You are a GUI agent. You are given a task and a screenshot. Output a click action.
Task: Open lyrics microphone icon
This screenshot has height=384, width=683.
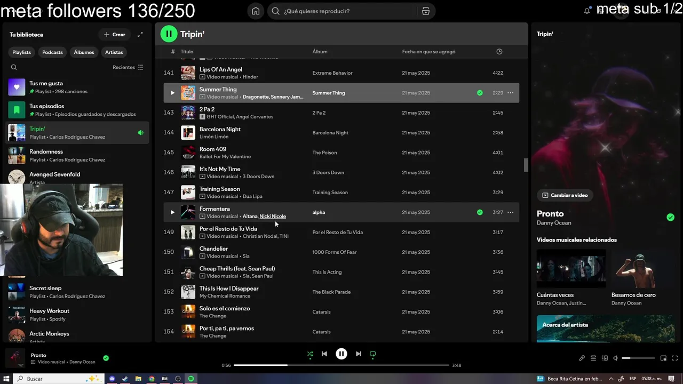582,358
